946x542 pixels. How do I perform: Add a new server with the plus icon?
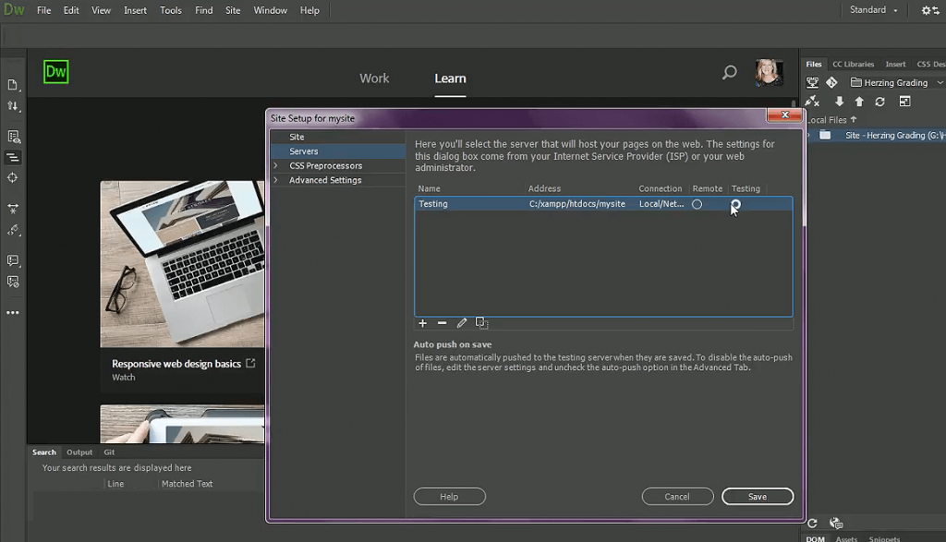[422, 323]
